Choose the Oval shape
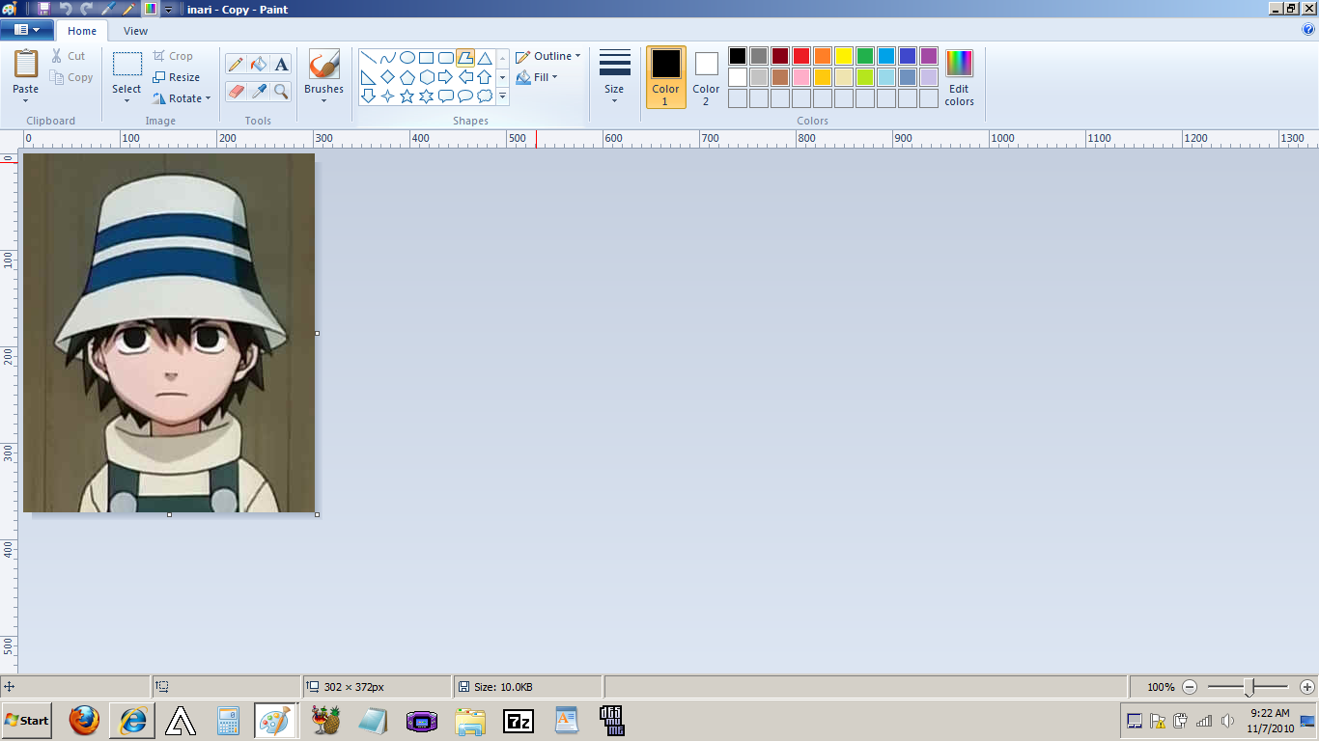Viewport: 1319px width, 741px height. (x=407, y=58)
